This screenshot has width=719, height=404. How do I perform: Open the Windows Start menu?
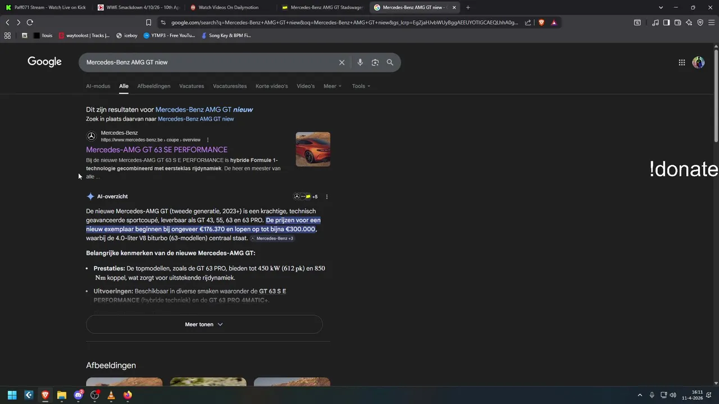coord(12,395)
